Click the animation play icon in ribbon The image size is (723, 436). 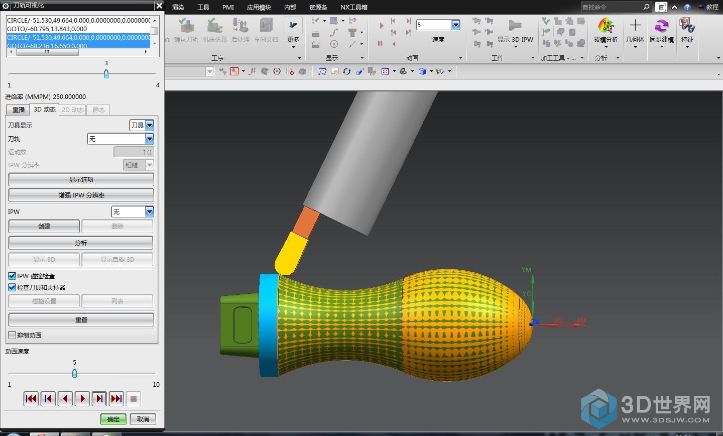coord(381,25)
